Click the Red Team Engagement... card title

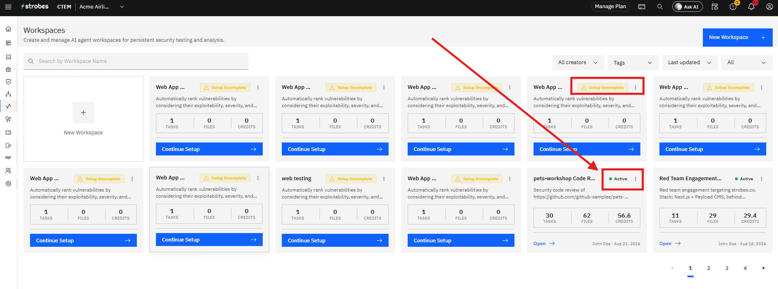[690, 179]
